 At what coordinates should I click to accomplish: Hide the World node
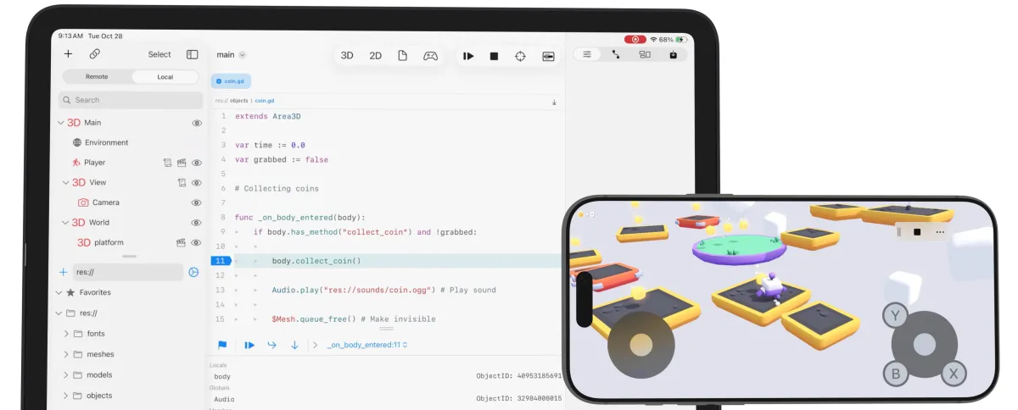pyautogui.click(x=197, y=223)
